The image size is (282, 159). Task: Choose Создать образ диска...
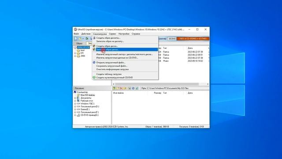125,46
